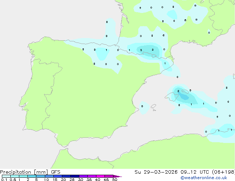Click the Ibiza island outline

pyautogui.click(x=153, y=106)
